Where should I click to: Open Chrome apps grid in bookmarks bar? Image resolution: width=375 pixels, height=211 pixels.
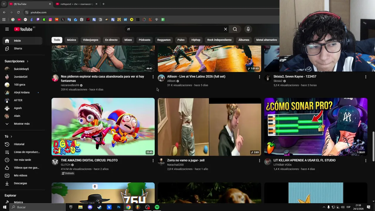pyautogui.click(x=4, y=20)
